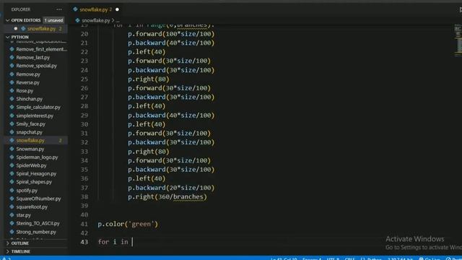Click breadcrumb chevron after snowflake.py
This screenshot has width=462, height=260.
coord(113,20)
